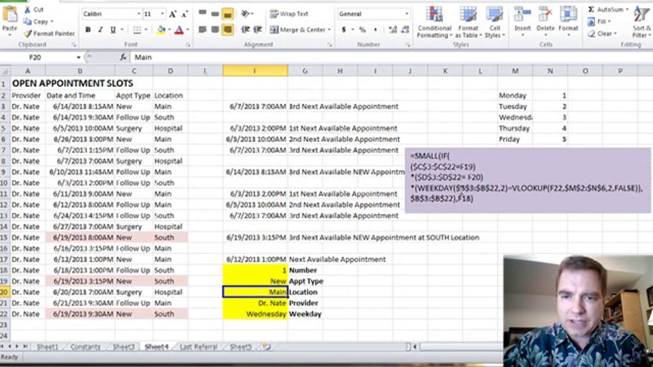
Task: Toggle Underline formatting
Action: (x=113, y=29)
